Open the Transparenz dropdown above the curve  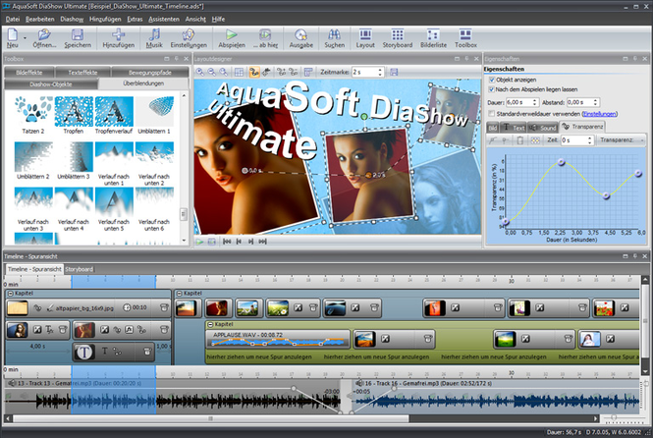point(621,139)
